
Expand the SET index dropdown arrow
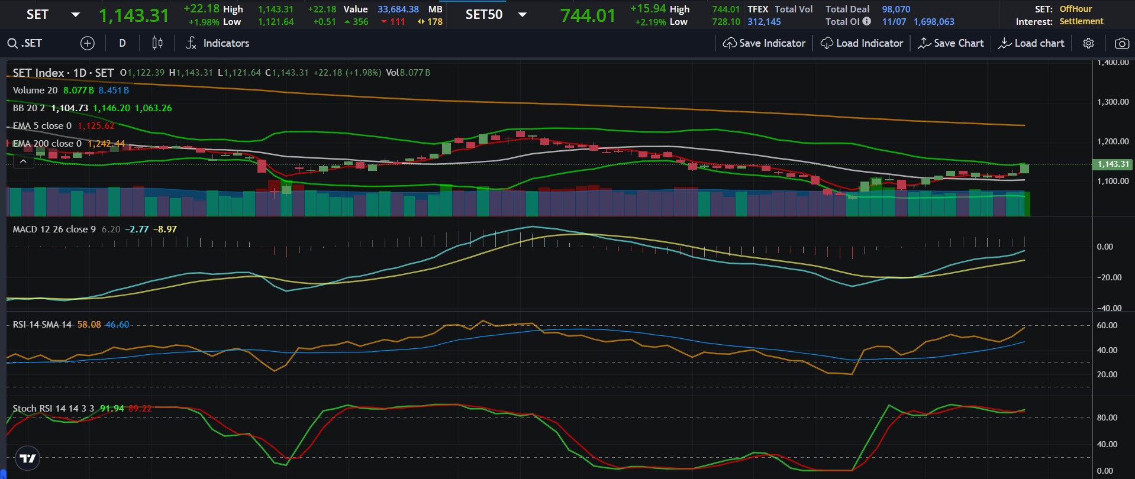point(75,15)
